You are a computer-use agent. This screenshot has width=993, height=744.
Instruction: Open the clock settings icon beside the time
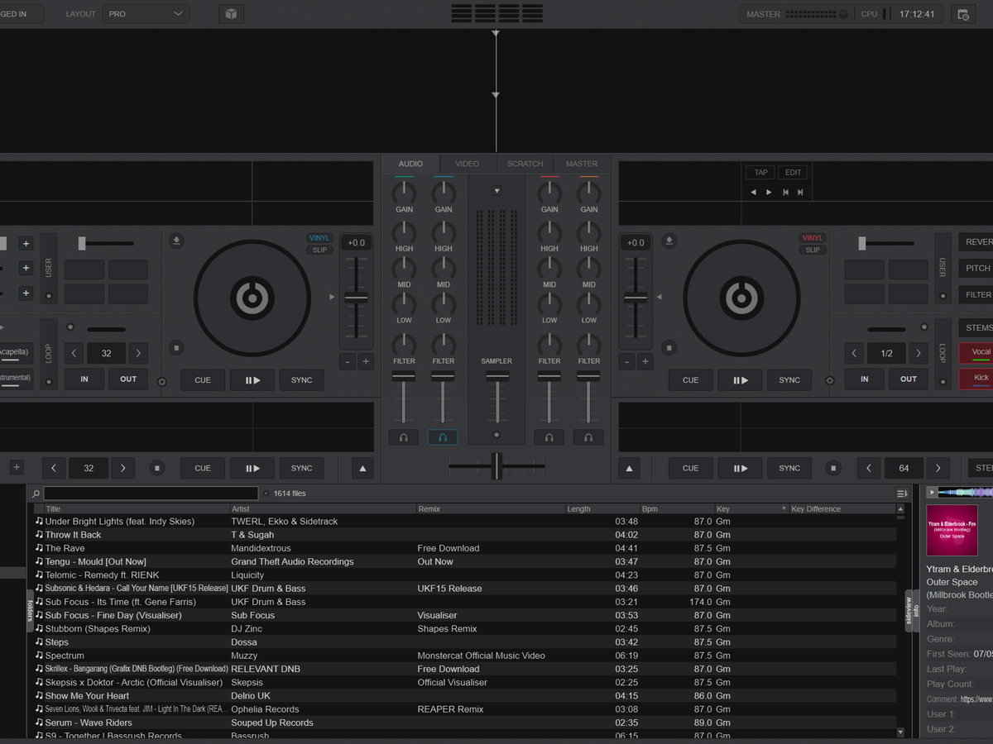coord(962,14)
